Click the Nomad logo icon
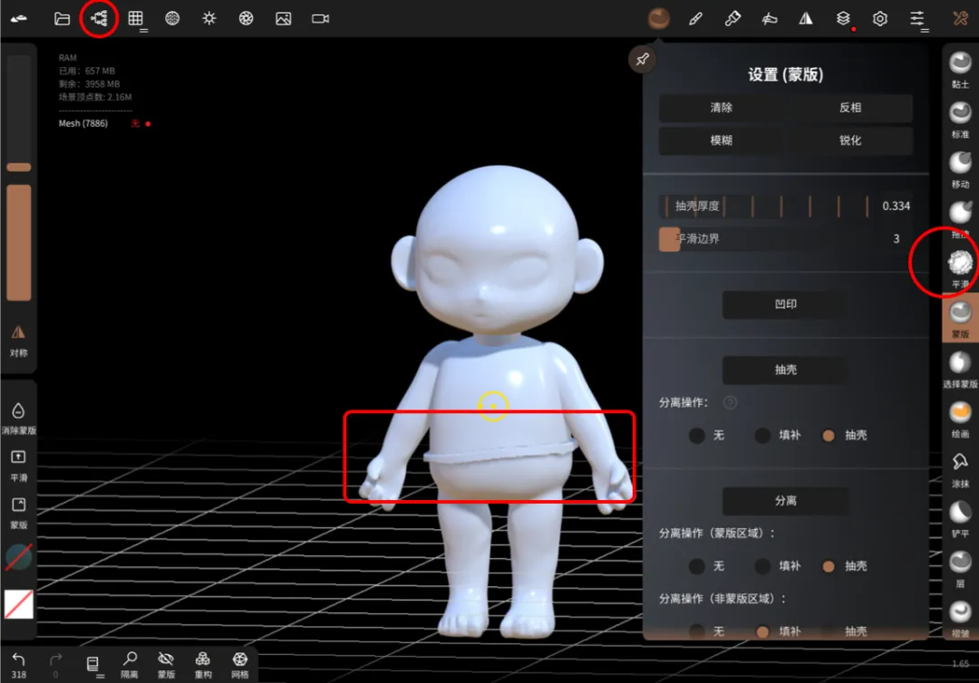This screenshot has width=979, height=683. (x=19, y=19)
